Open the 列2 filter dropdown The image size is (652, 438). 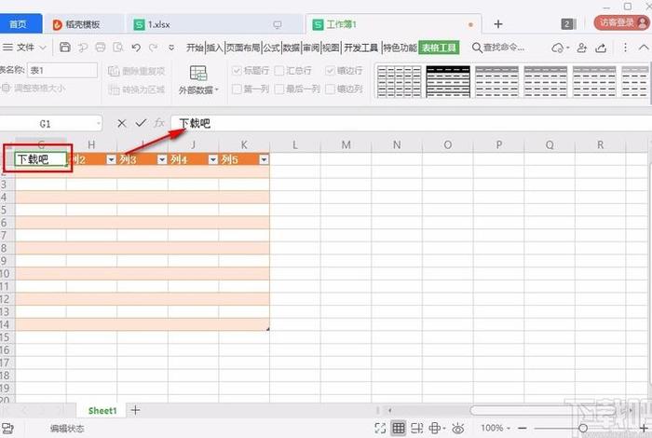tap(111, 159)
